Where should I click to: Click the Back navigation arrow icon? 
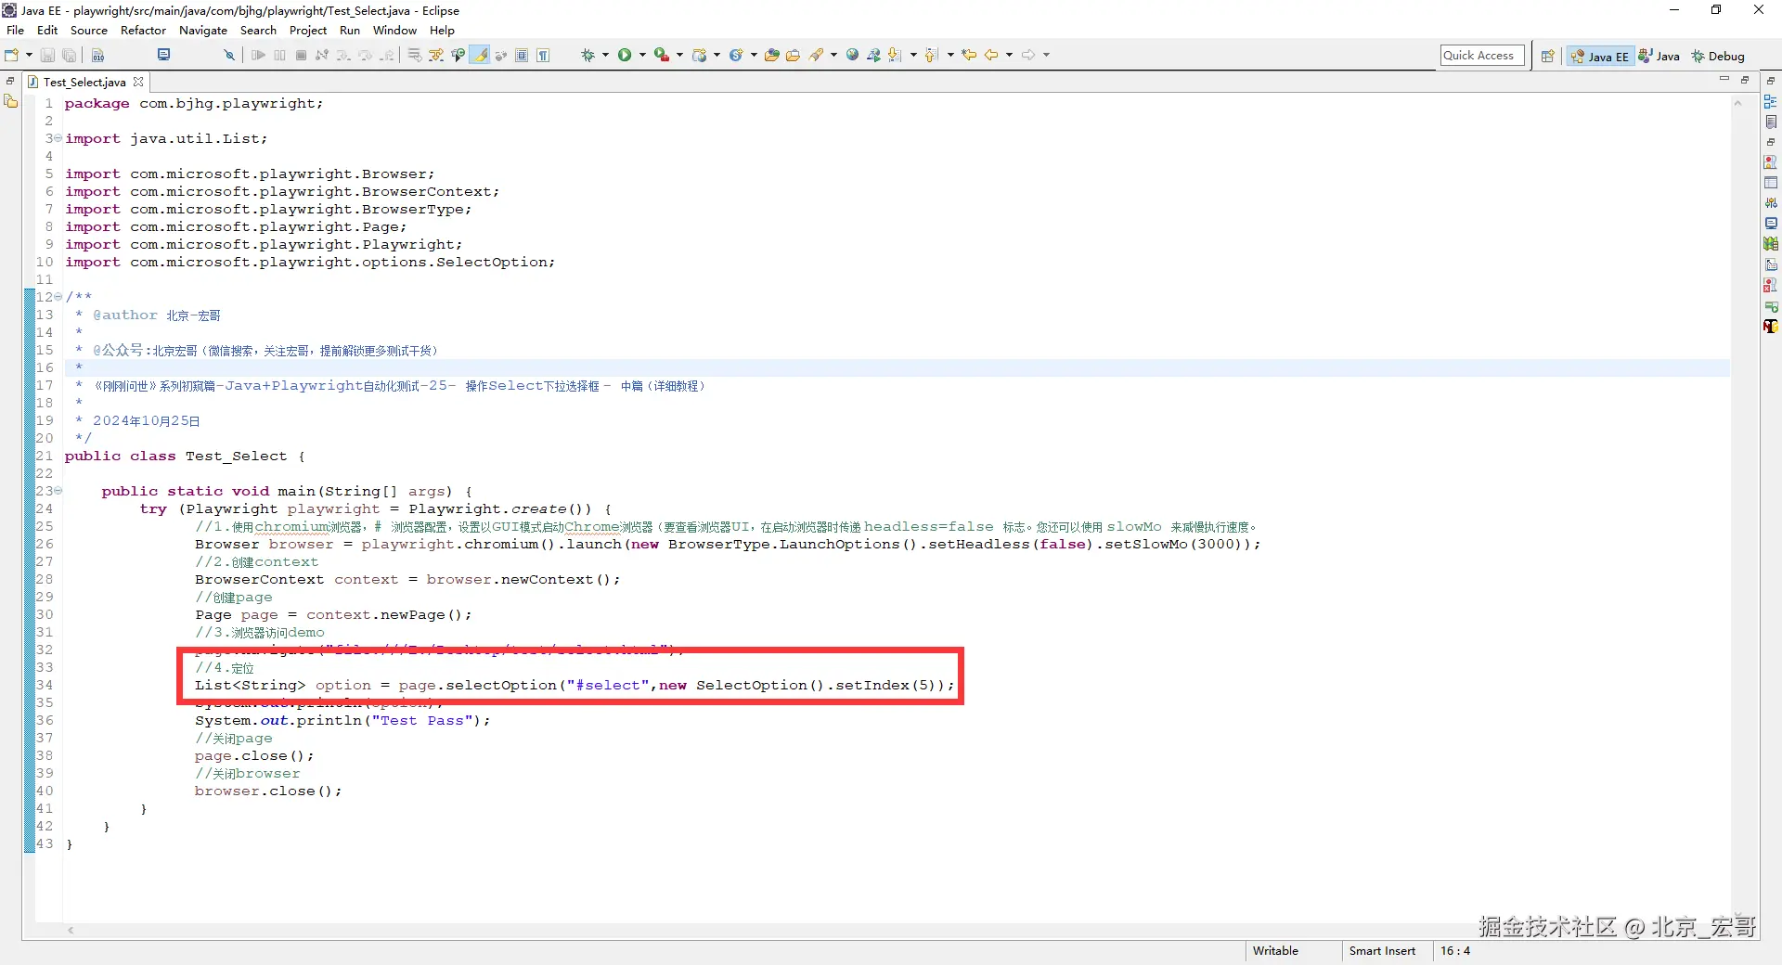[990, 56]
